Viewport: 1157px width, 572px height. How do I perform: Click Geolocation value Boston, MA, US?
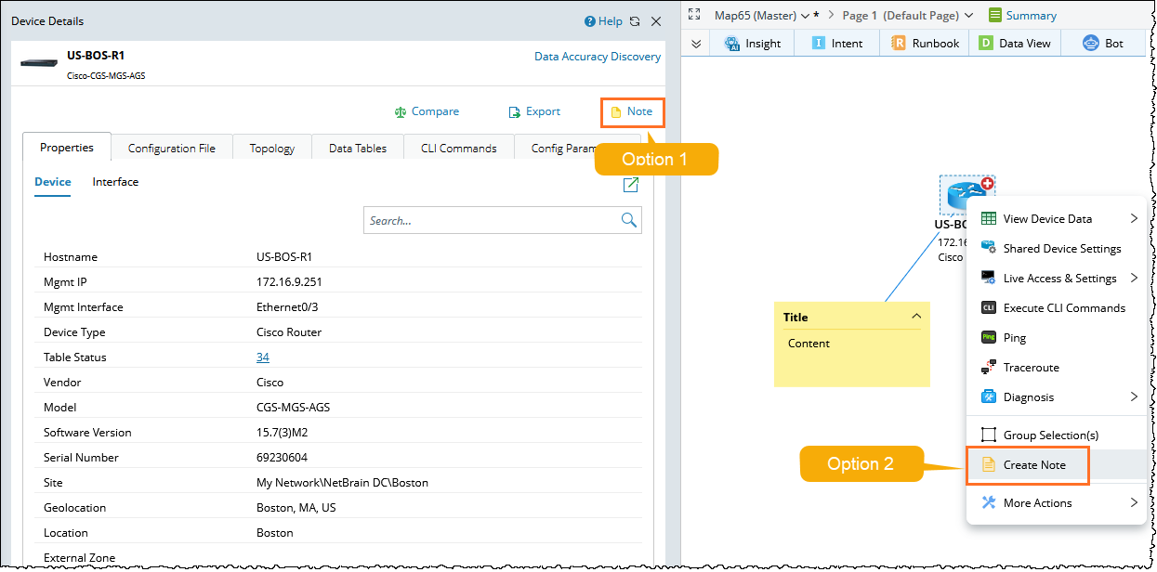point(296,508)
